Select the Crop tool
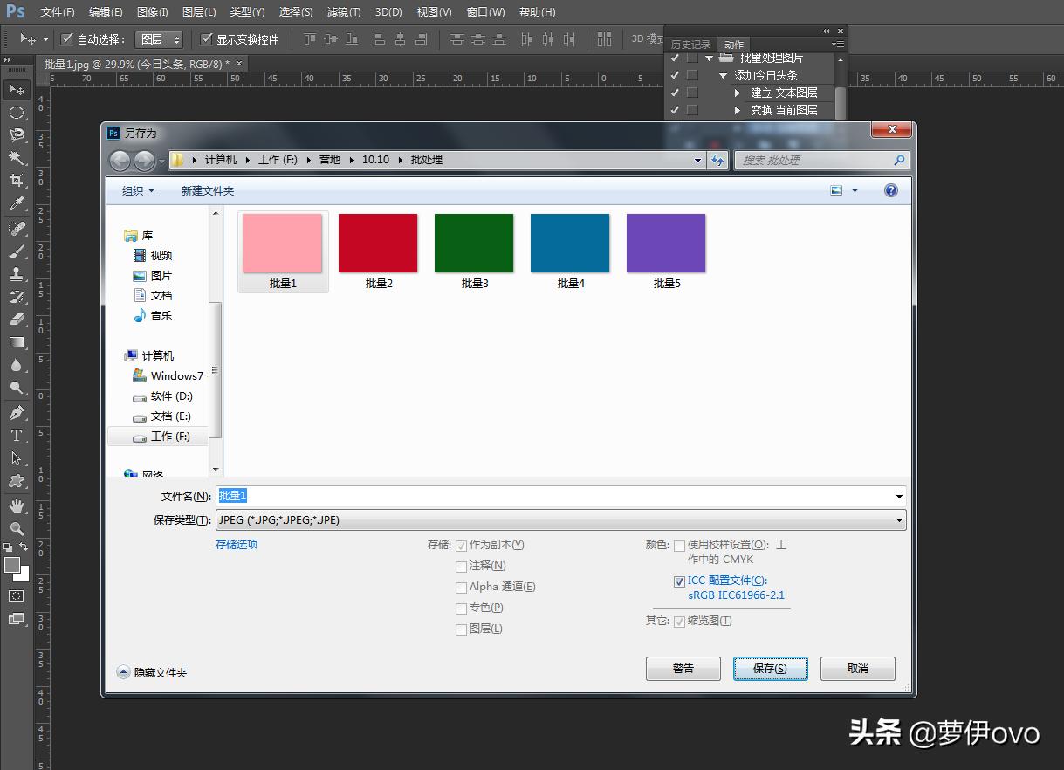 pos(17,181)
